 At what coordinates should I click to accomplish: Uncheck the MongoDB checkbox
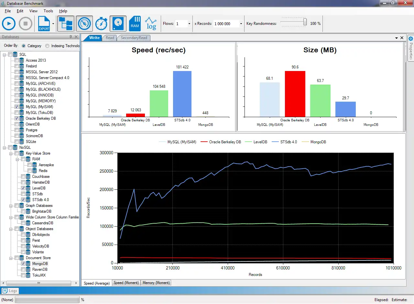pos(23,264)
